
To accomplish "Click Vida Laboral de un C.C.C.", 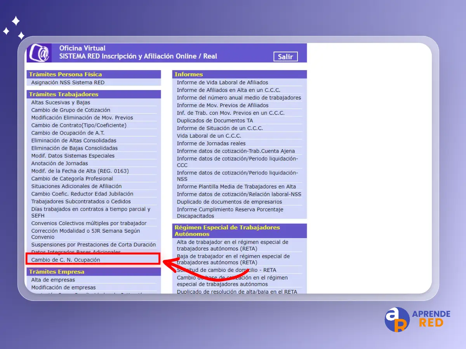I will (209, 136).
